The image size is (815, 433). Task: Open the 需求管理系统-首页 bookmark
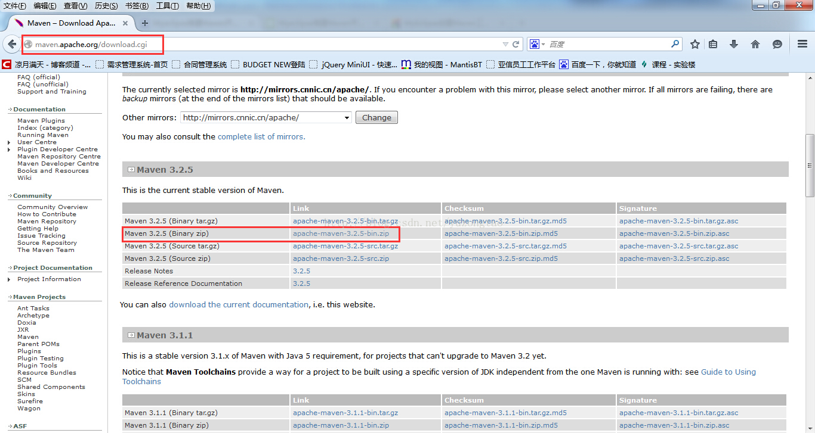pos(131,64)
